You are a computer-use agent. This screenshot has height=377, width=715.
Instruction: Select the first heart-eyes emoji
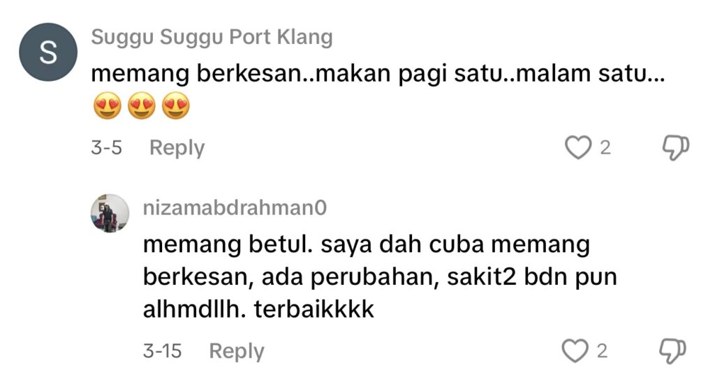(107, 105)
